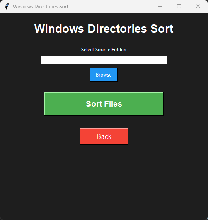
Task: Click the feather app icon in title bar
Action: (x=7, y=6)
